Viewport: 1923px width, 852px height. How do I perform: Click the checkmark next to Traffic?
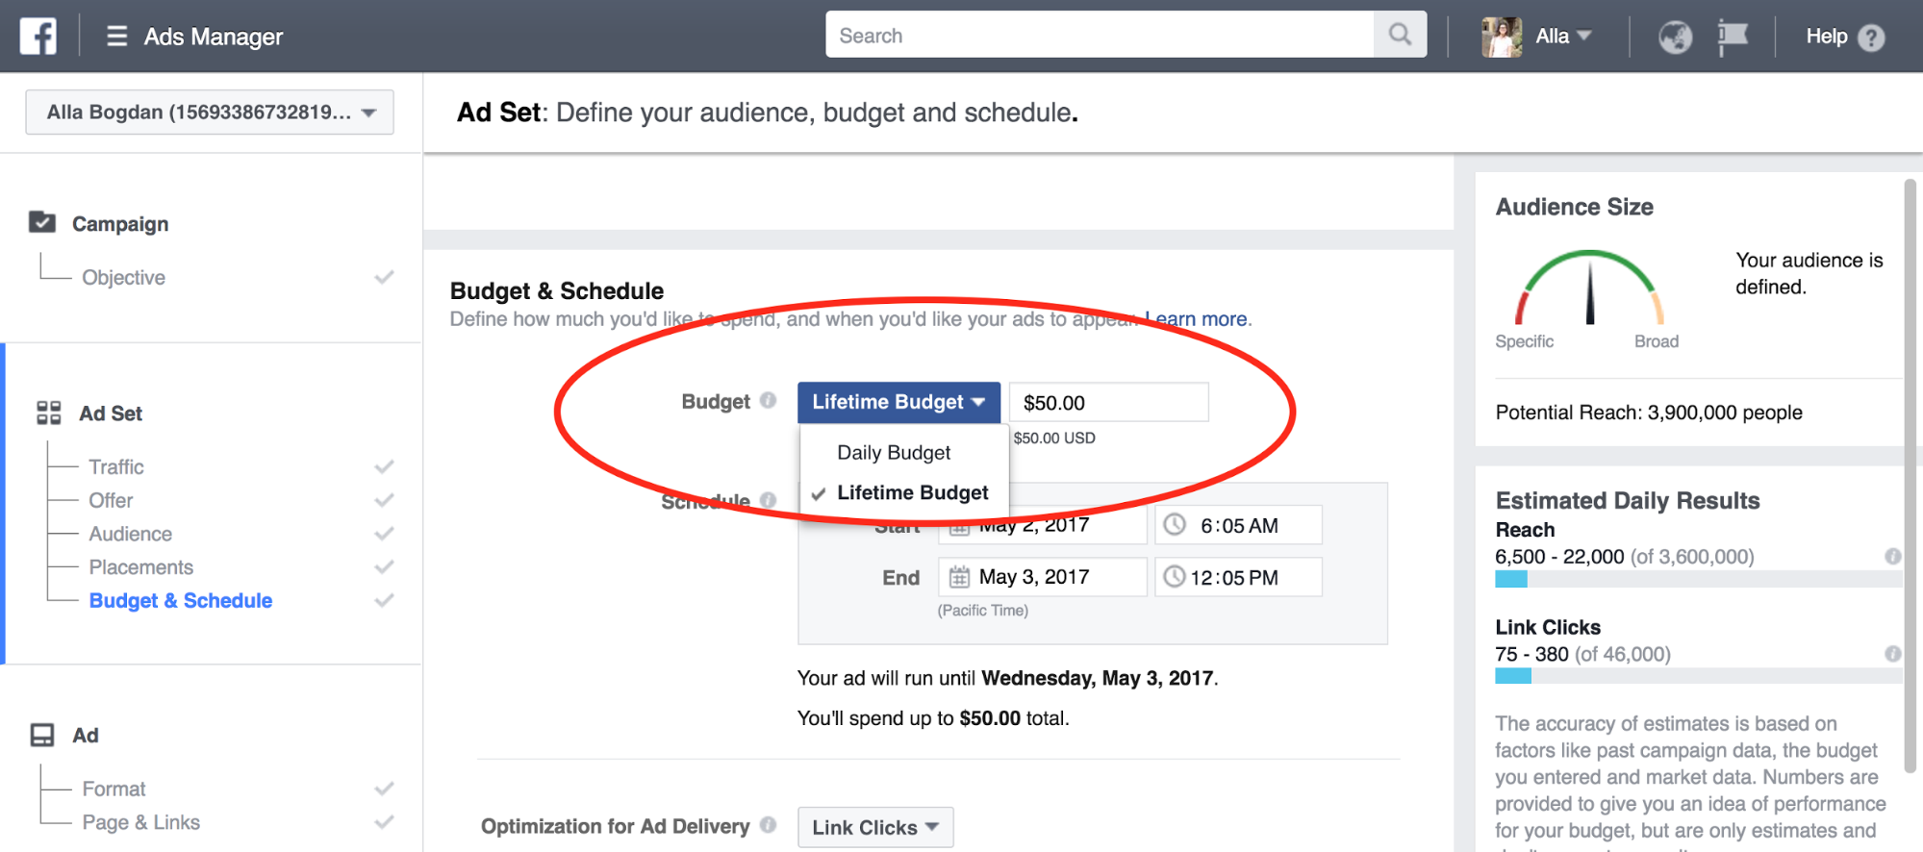coord(384,466)
